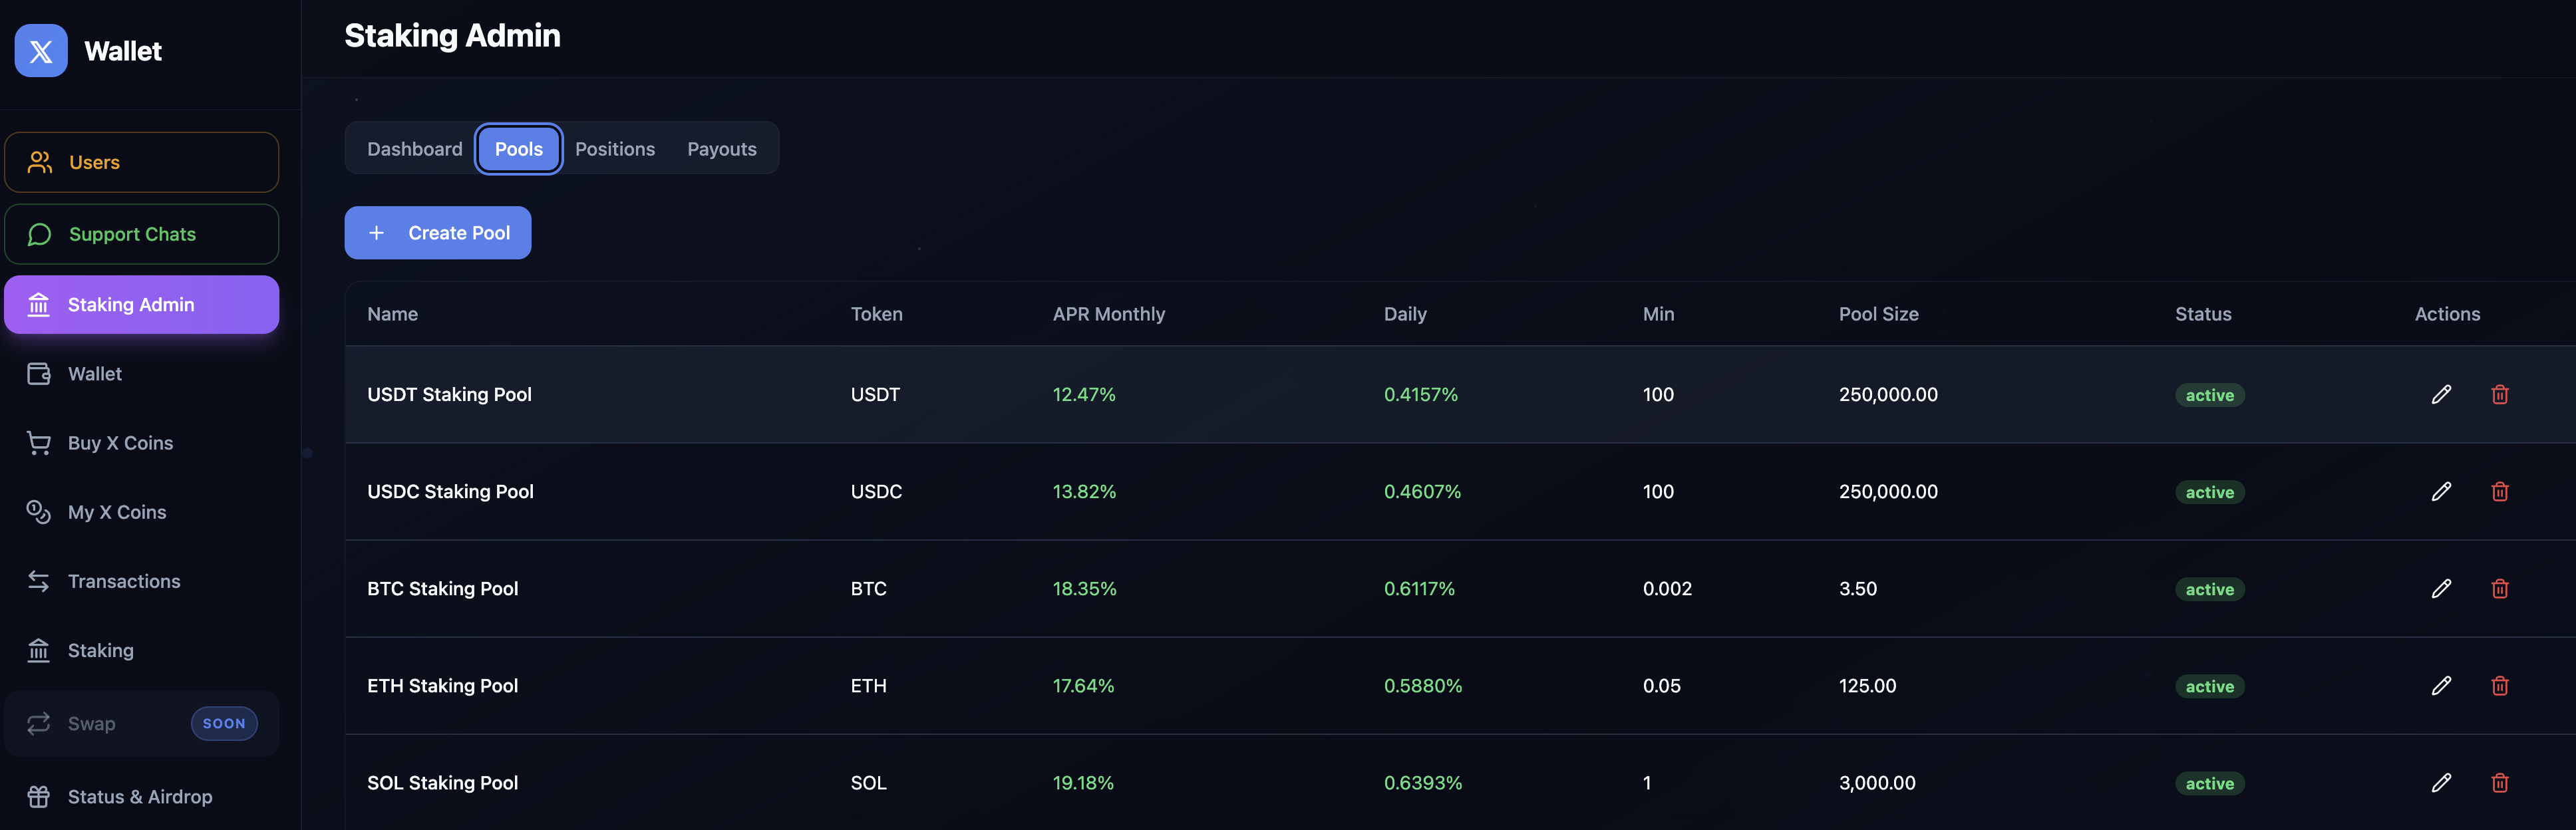Open Support Chats via chat bubble icon

click(39, 234)
